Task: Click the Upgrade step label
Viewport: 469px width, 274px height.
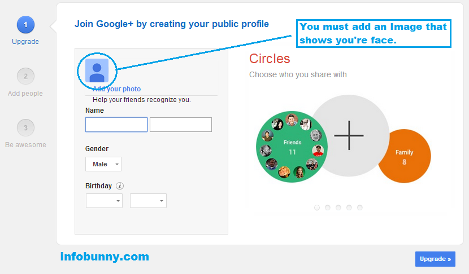Action: [25, 42]
